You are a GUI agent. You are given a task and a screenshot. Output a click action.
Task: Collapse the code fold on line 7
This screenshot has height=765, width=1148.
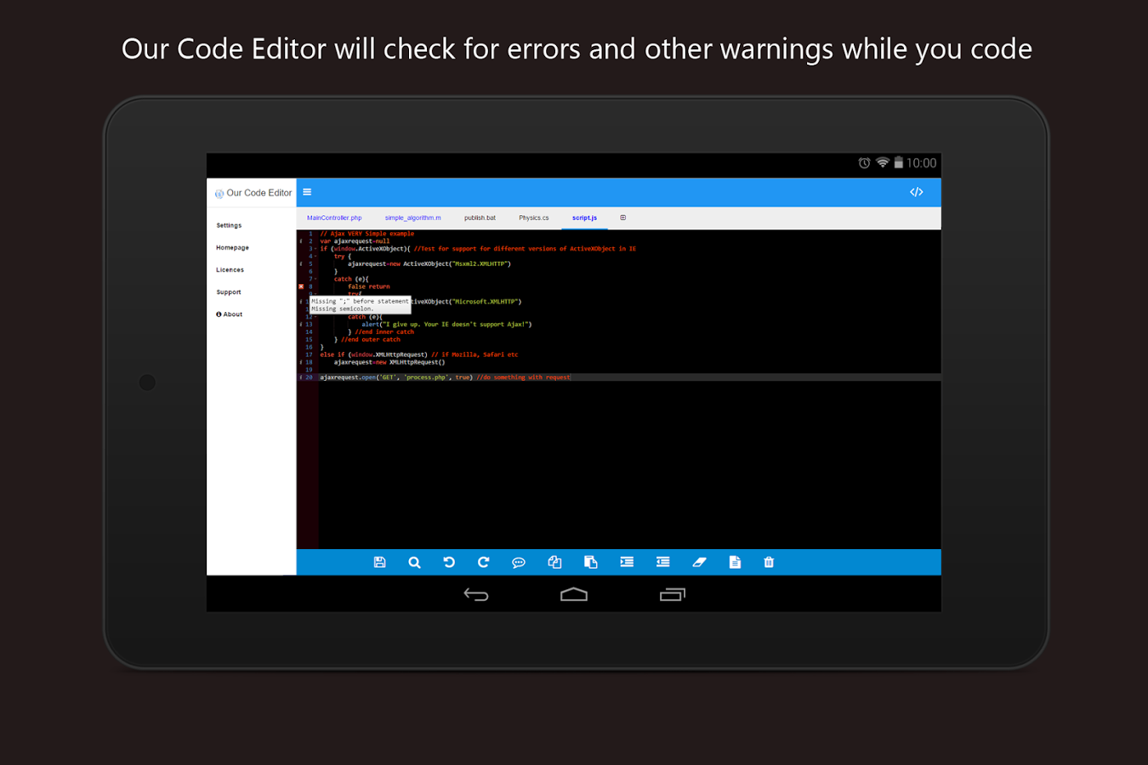tap(315, 279)
